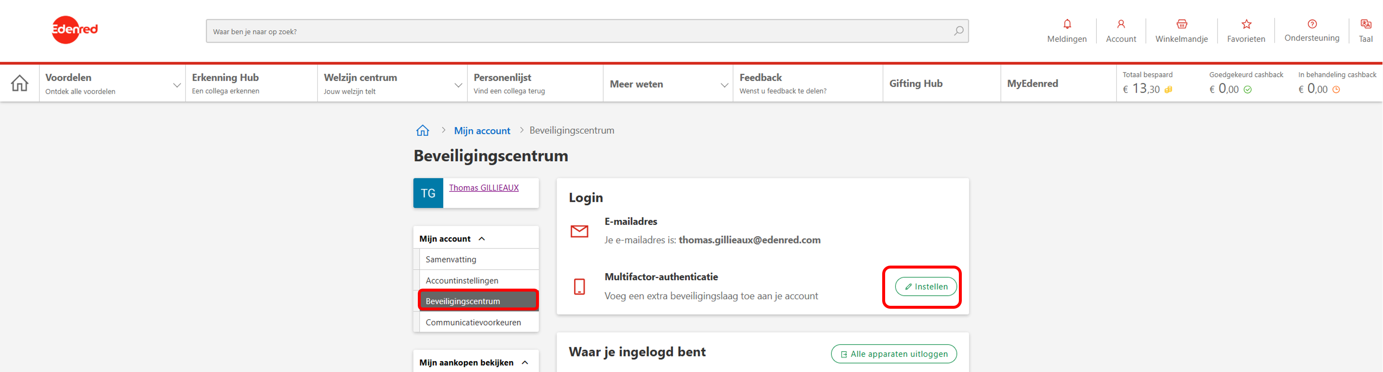Select Accountinstellingen in the sidebar
1383x372 pixels.
(x=479, y=280)
